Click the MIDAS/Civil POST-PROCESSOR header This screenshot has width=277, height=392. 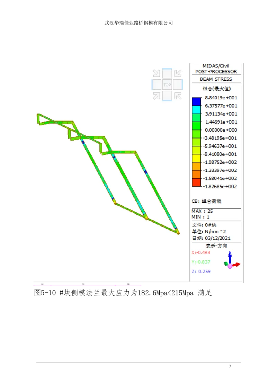(216, 69)
